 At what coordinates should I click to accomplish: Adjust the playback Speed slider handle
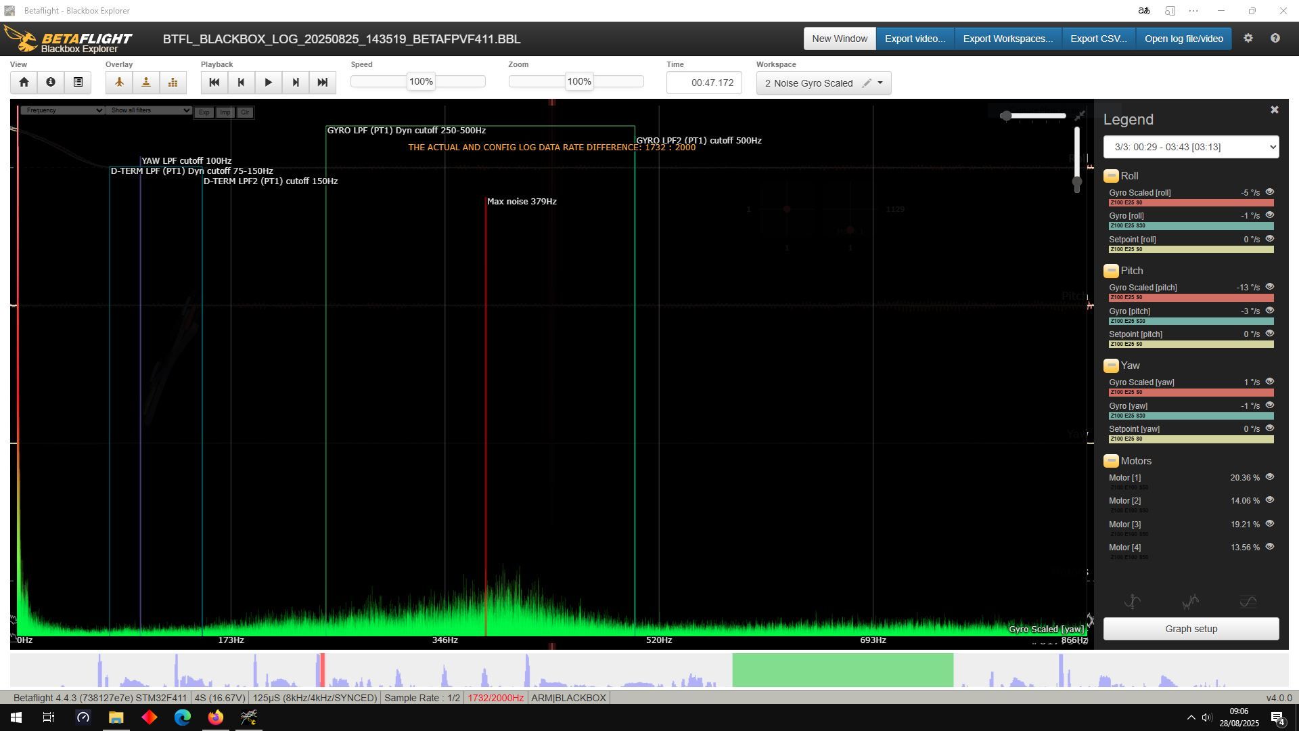pyautogui.click(x=421, y=82)
